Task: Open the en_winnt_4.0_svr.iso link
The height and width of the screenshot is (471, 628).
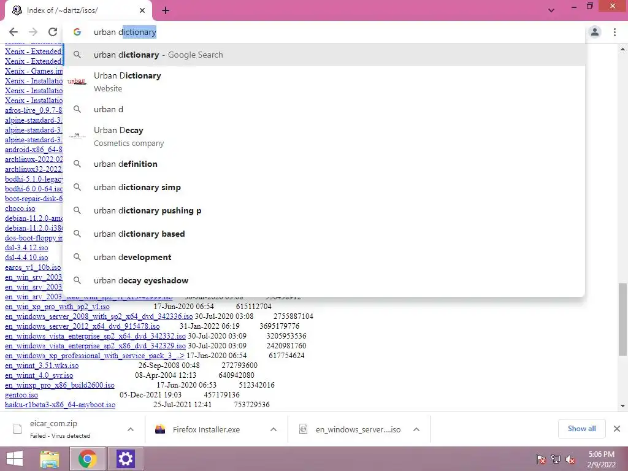Action: pos(39,375)
